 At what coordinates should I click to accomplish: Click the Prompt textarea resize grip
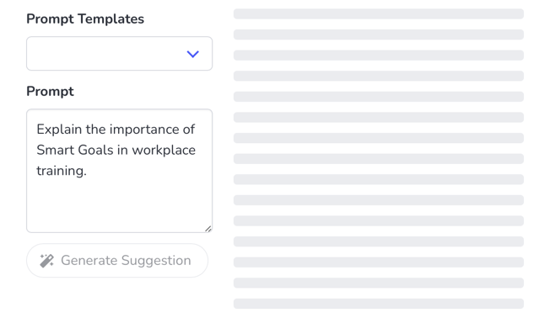pyautogui.click(x=208, y=229)
